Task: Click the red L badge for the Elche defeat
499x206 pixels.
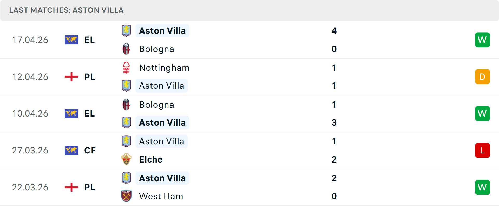Action: pyautogui.click(x=482, y=150)
